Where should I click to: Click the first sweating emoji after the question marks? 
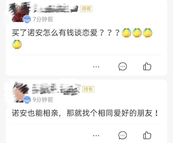tap(126, 33)
